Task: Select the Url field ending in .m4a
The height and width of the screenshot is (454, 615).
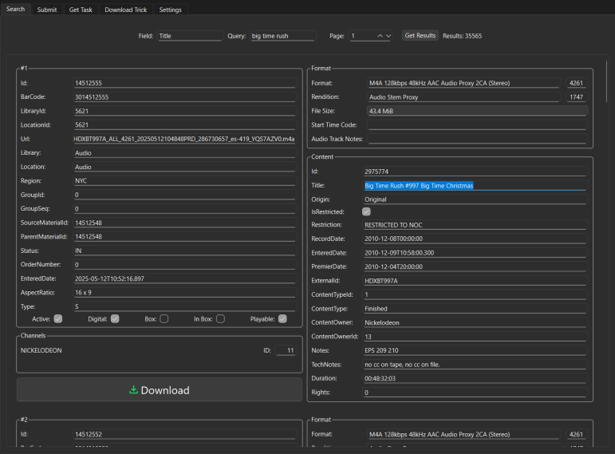Action: [185, 139]
